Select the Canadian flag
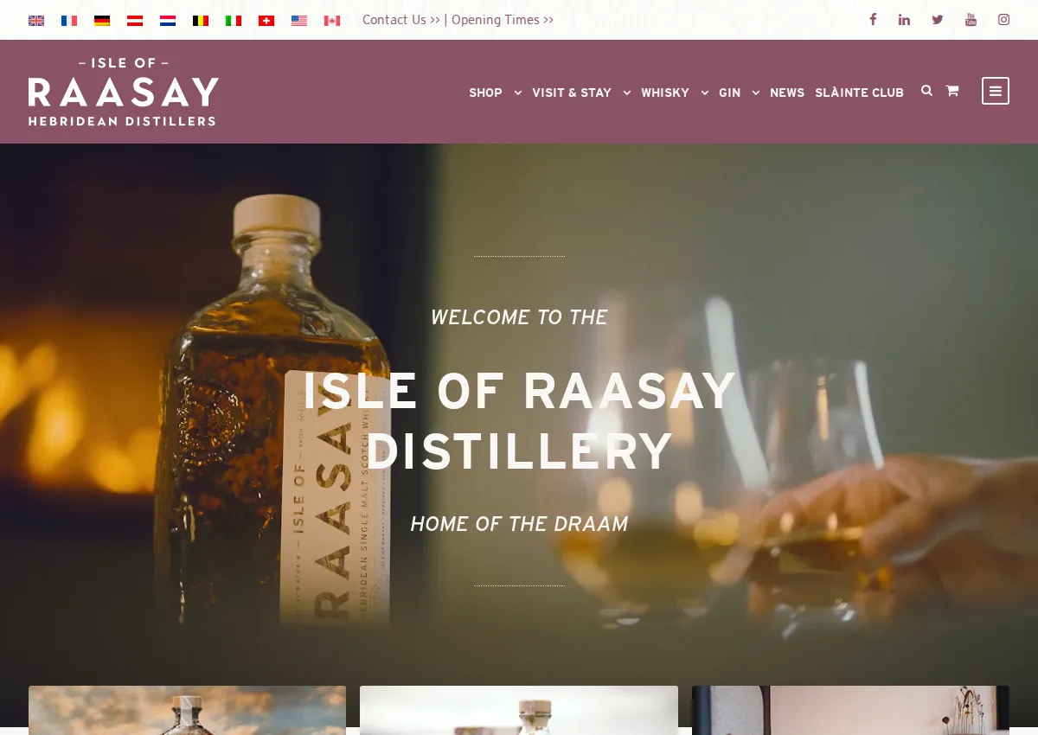The width and height of the screenshot is (1038, 735). point(332,21)
